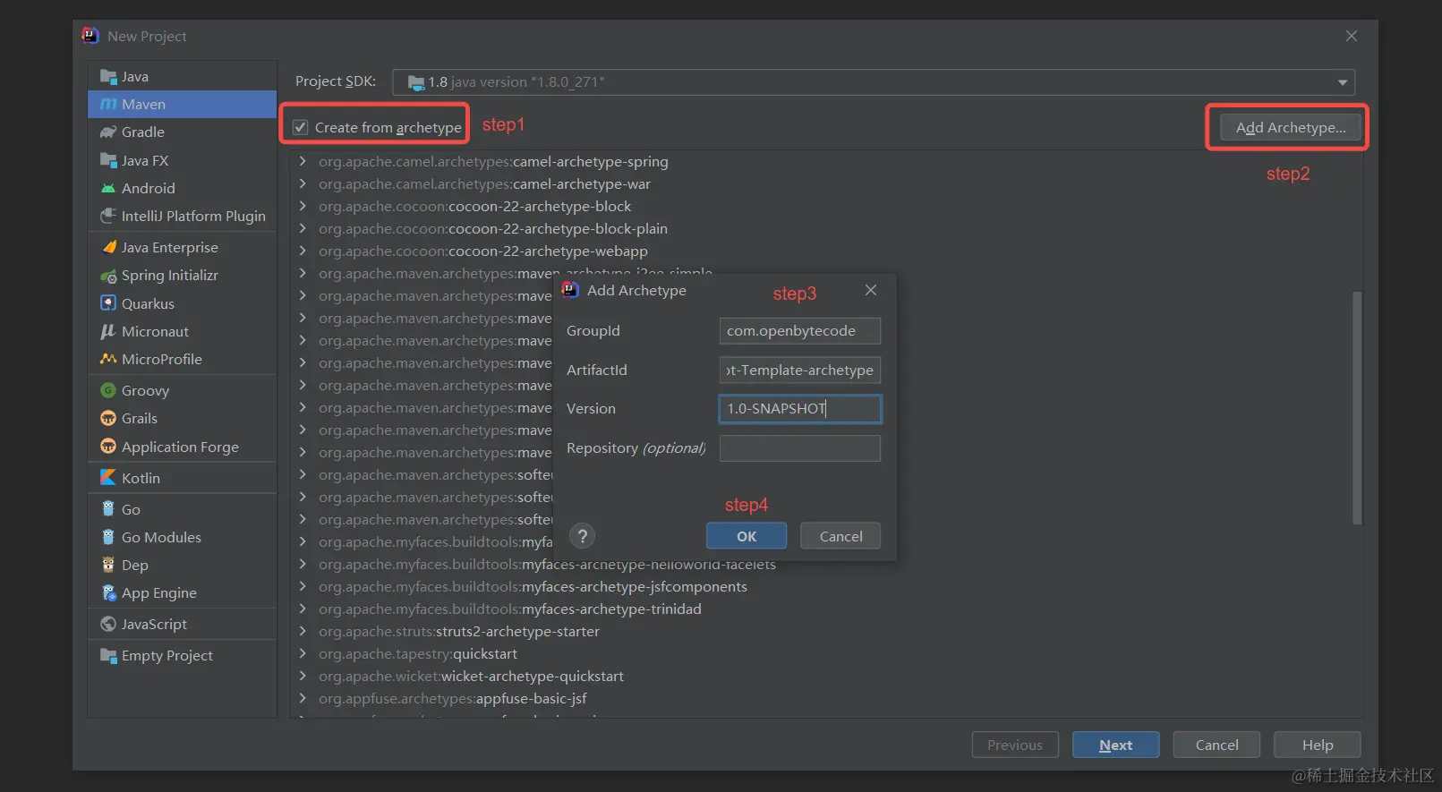Image resolution: width=1442 pixels, height=792 pixels.
Task: Select org.apache.struts:struts2-archetype-starter row text
Action: tap(459, 631)
